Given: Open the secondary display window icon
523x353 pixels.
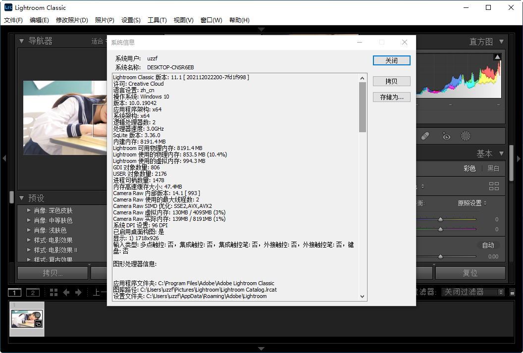Looking at the screenshot, I should [x=33, y=292].
